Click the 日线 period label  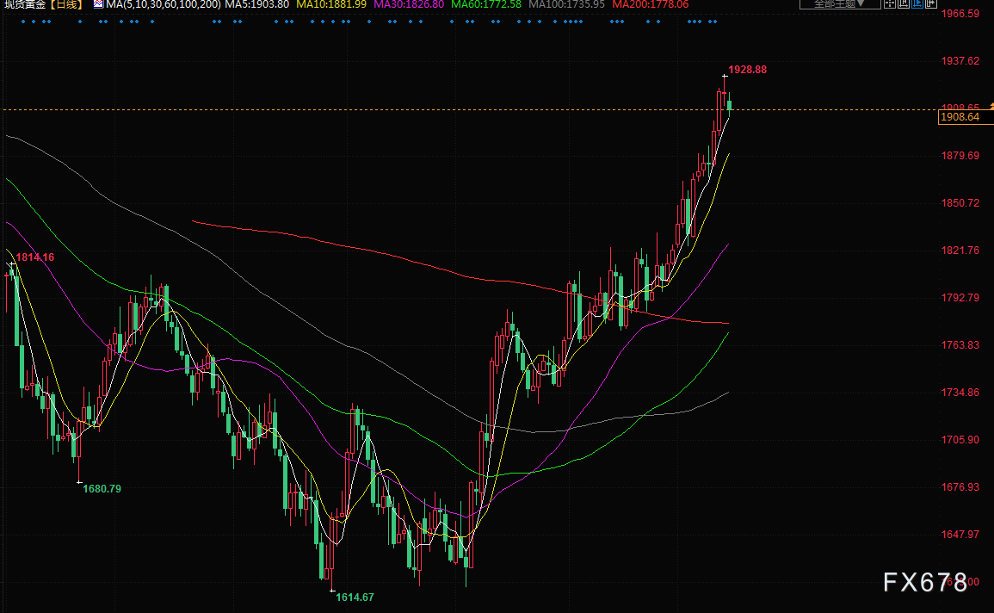[x=66, y=3]
